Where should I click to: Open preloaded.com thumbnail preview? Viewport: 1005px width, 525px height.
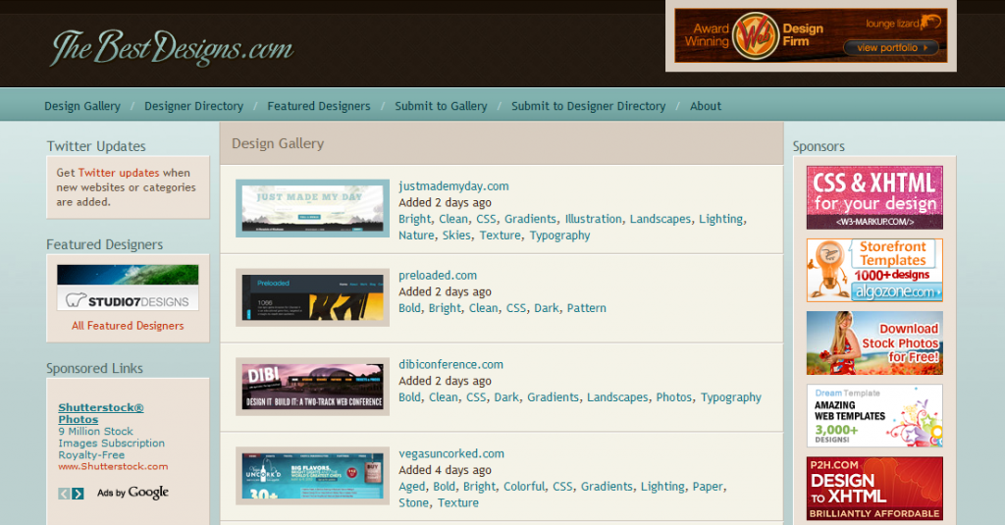[312, 297]
